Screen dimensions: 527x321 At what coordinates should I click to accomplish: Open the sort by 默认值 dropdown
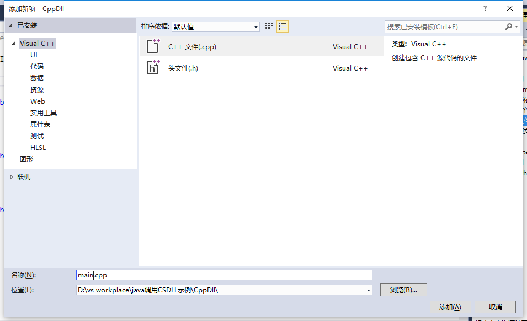215,26
